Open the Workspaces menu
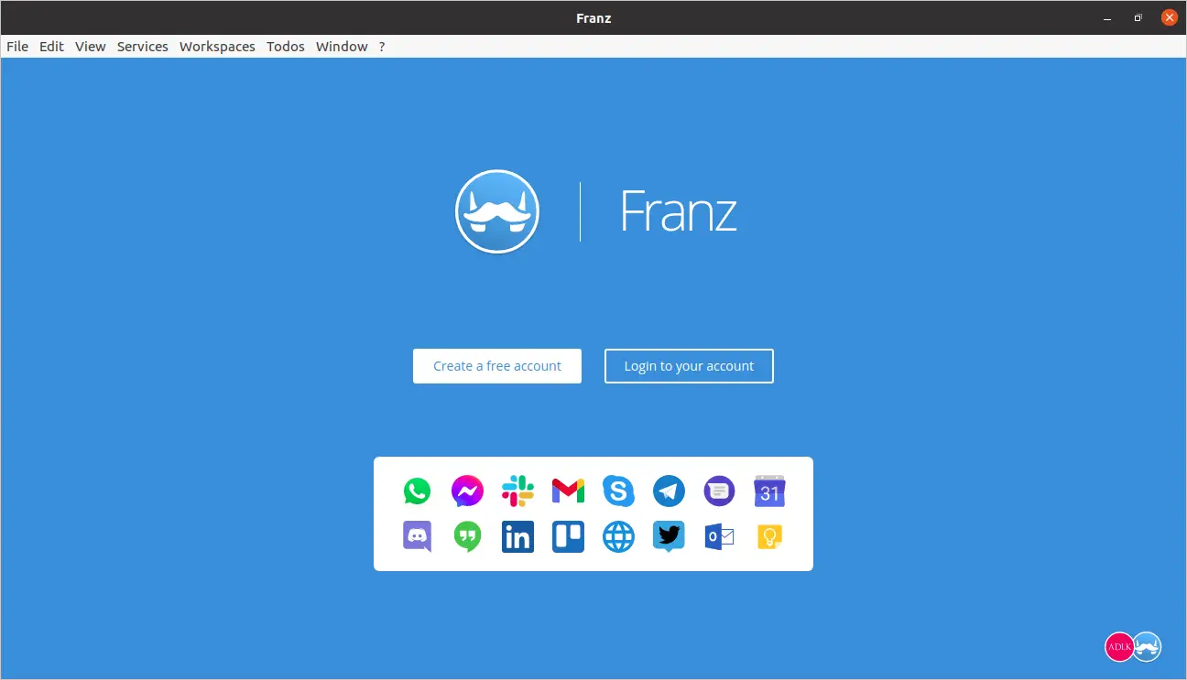1187x680 pixels. tap(217, 47)
